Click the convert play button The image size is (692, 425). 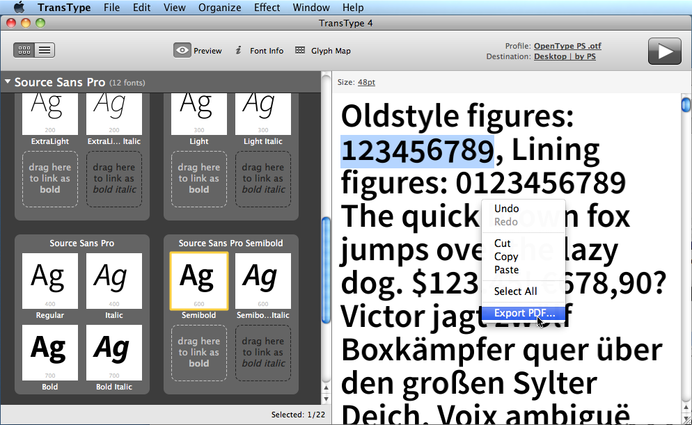coord(665,51)
